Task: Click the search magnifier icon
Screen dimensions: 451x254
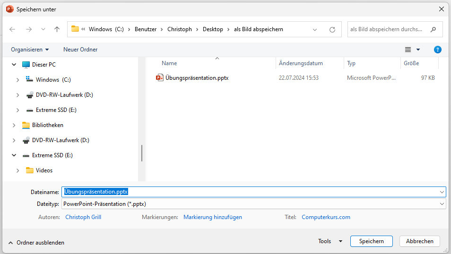Action: point(433,29)
